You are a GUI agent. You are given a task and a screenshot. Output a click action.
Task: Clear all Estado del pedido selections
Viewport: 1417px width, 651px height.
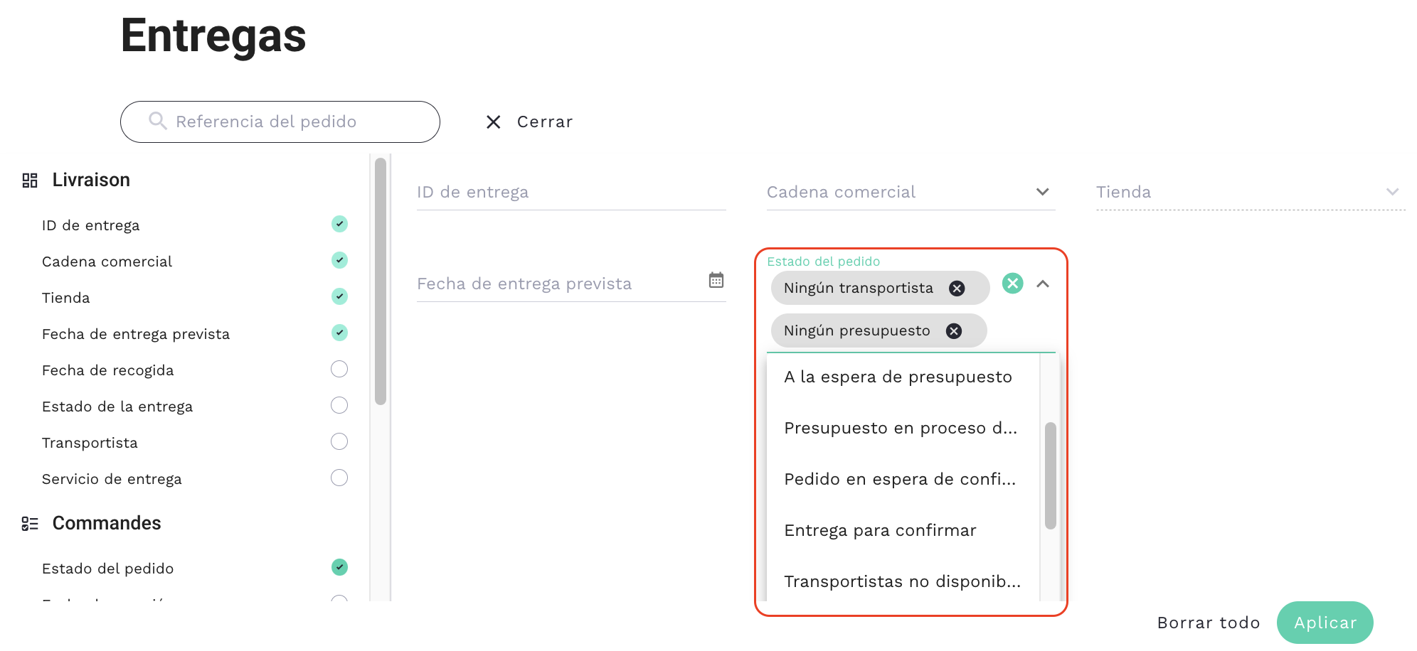[x=1012, y=284]
